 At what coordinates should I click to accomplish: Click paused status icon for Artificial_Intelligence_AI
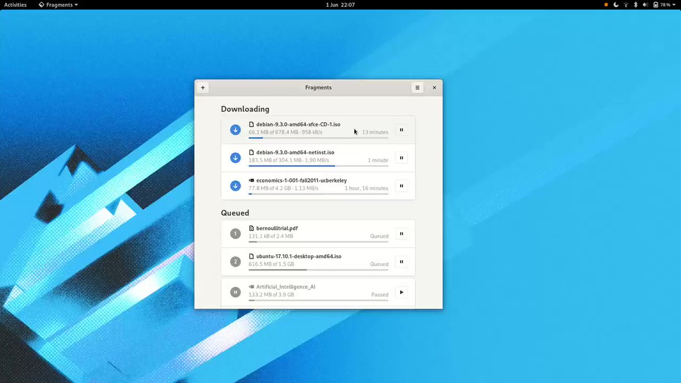click(236, 292)
